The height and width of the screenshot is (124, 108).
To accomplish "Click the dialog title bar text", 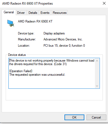I will coord(27,4).
